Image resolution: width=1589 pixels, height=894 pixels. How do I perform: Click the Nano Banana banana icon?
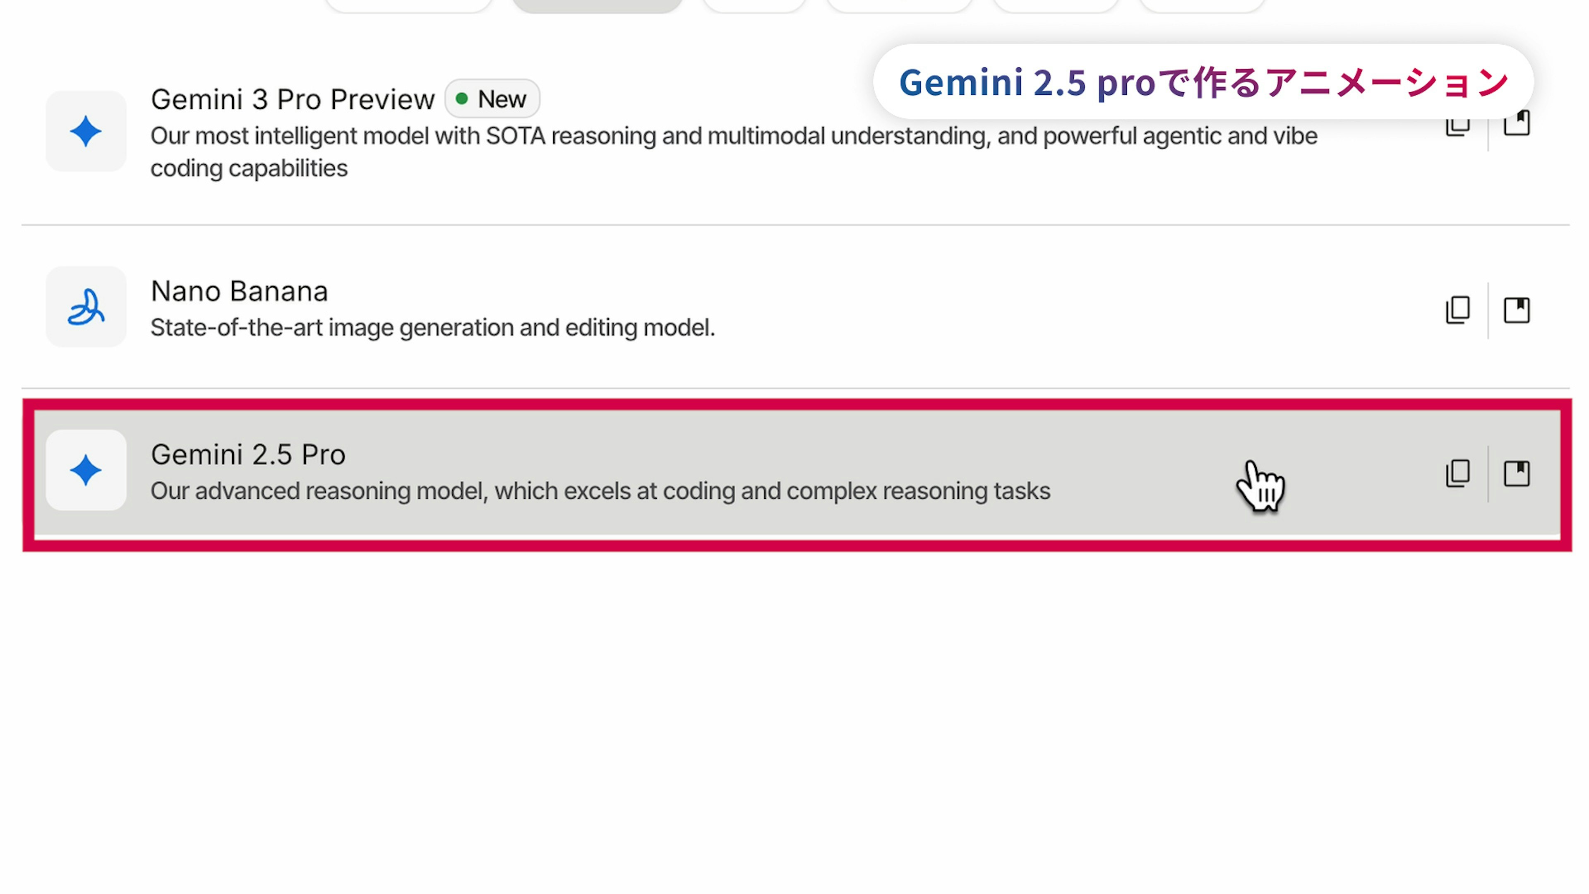[x=86, y=307]
